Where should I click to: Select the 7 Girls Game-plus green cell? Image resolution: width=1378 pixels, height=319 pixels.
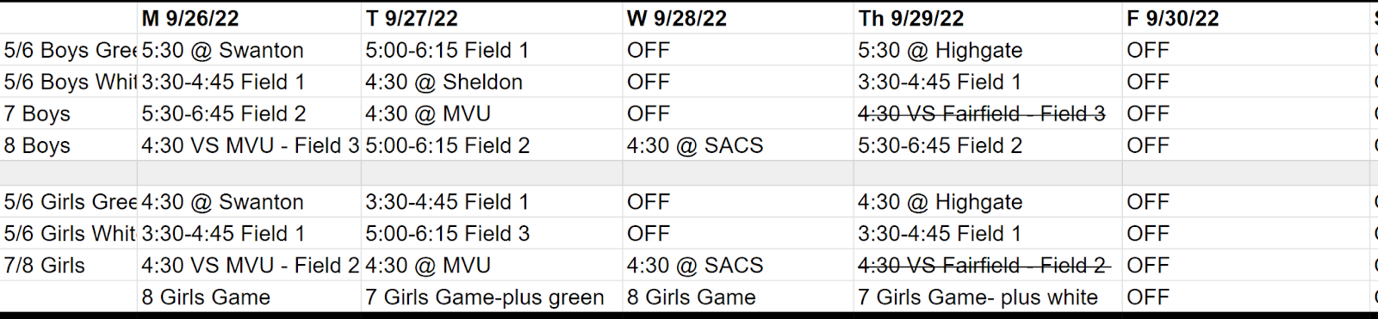[492, 297]
